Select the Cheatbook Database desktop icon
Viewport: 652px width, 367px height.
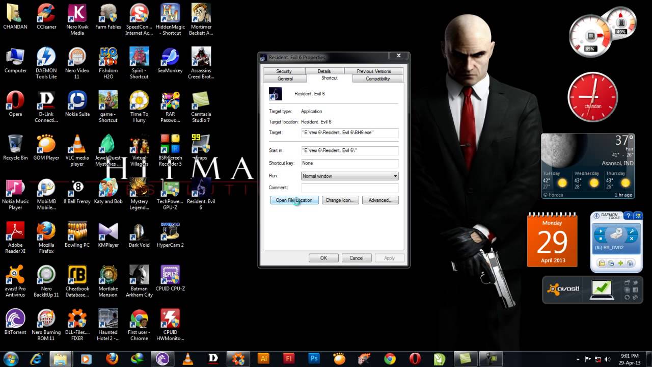[77, 281]
